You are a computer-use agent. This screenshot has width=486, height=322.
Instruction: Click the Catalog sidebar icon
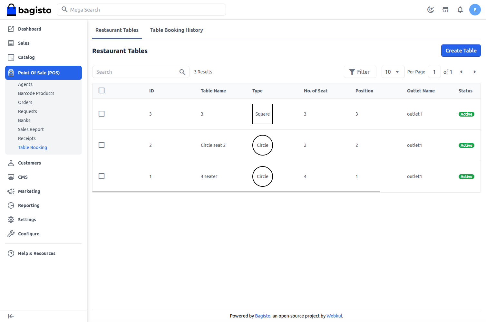11,57
